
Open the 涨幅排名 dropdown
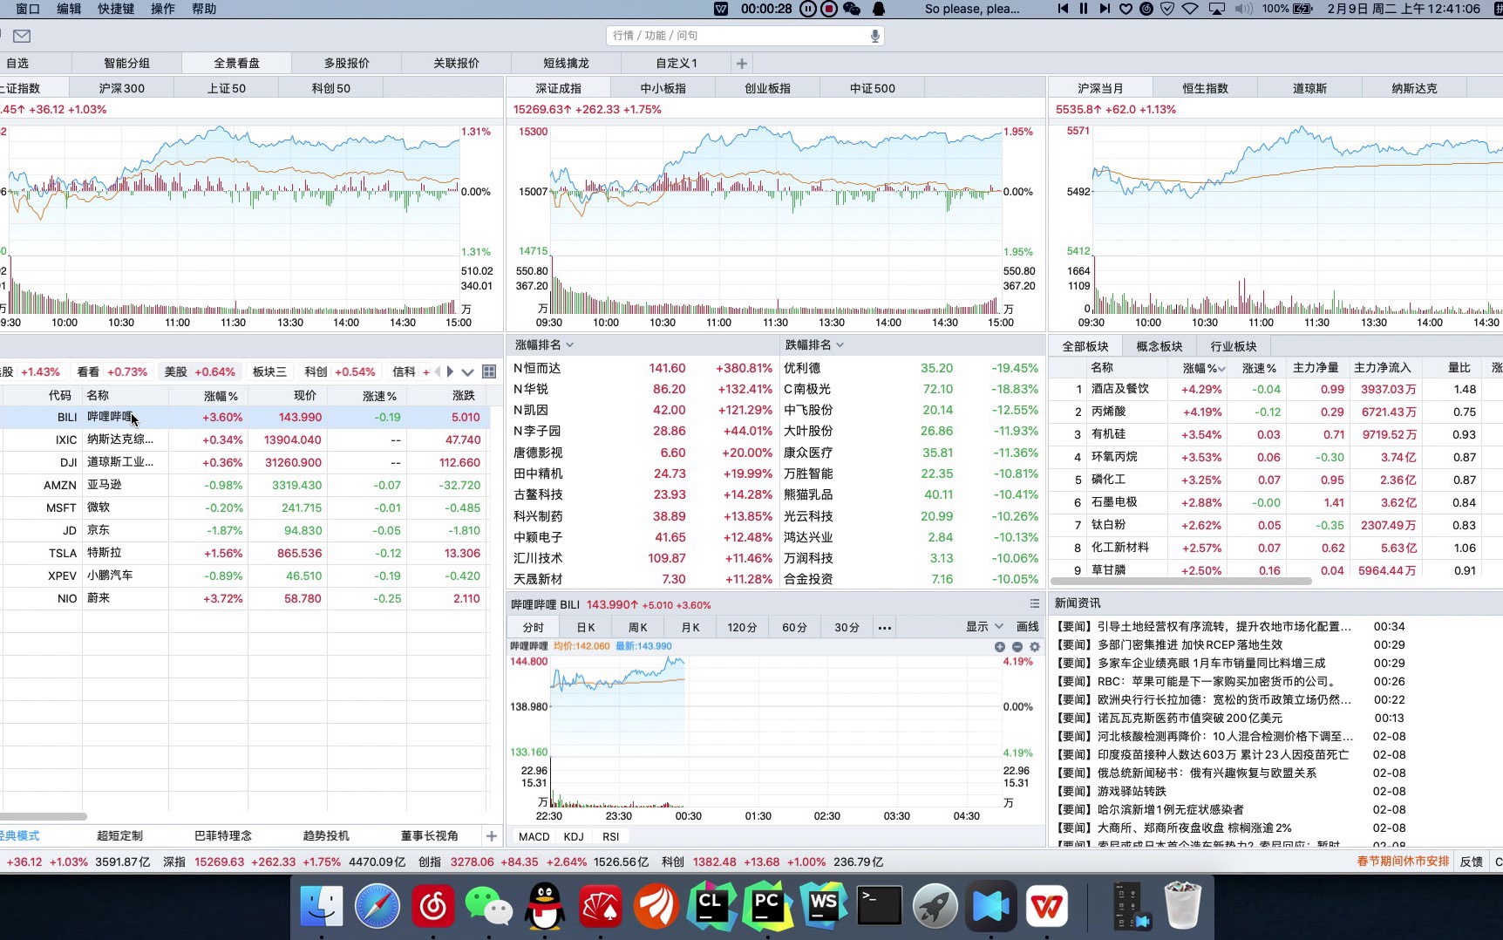[x=544, y=344]
